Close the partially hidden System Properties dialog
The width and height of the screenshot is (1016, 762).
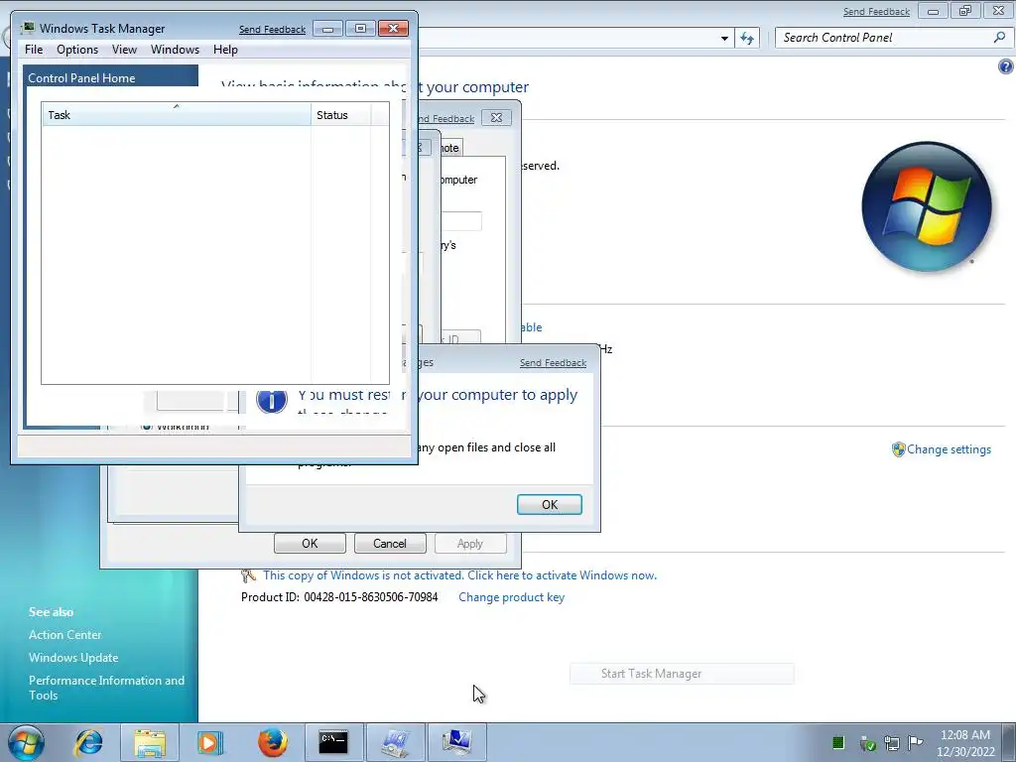coord(496,118)
